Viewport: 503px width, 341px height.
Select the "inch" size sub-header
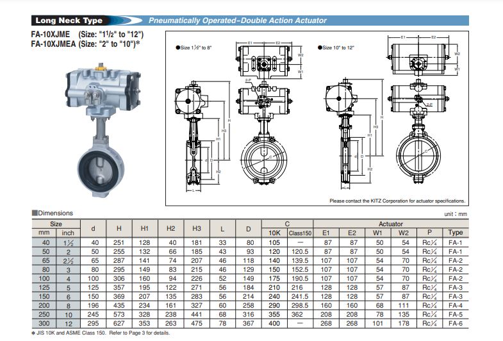pos(69,232)
